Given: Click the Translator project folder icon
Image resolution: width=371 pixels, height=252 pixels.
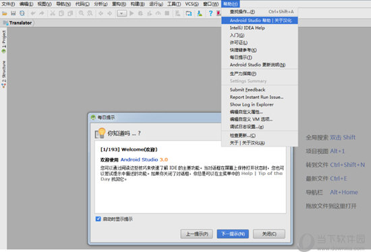Looking at the screenshot, I should coord(5,23).
